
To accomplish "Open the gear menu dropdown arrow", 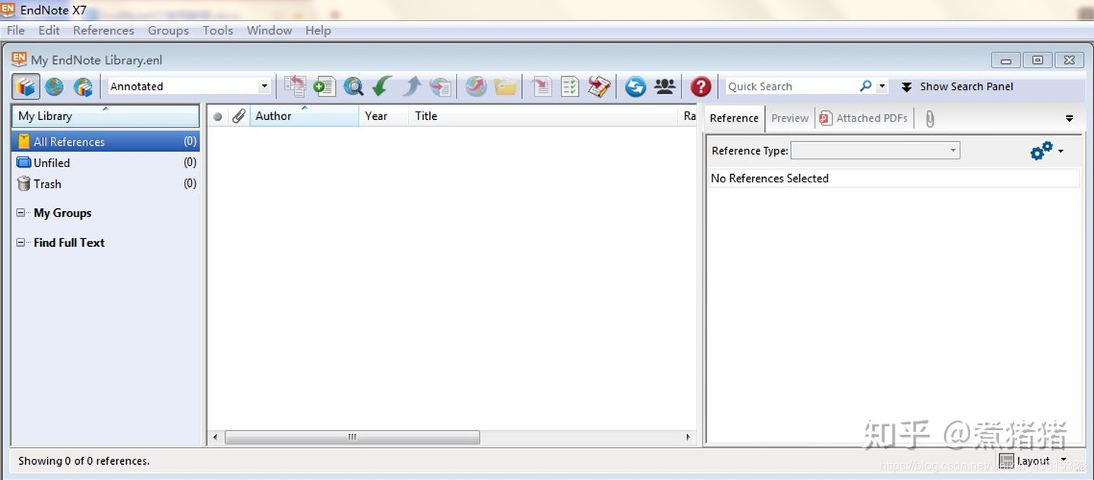I will (x=1061, y=151).
